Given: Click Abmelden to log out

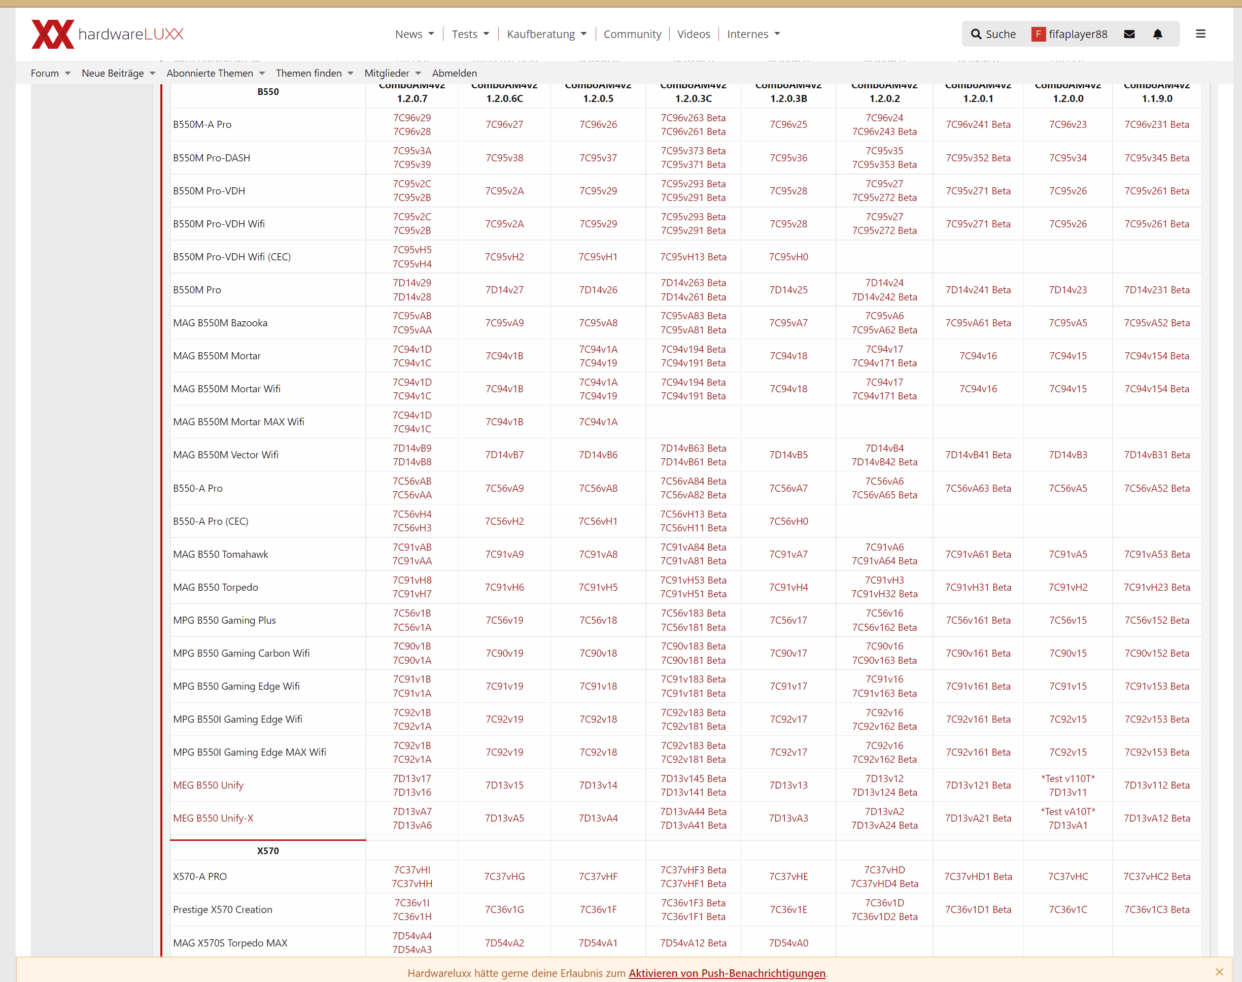Looking at the screenshot, I should pos(454,73).
